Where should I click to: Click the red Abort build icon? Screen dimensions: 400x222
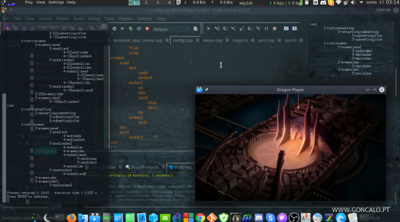pos(147,29)
